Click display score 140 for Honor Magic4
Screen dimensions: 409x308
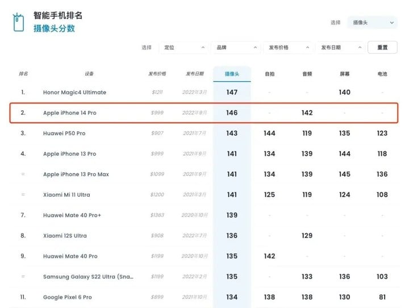345,93
